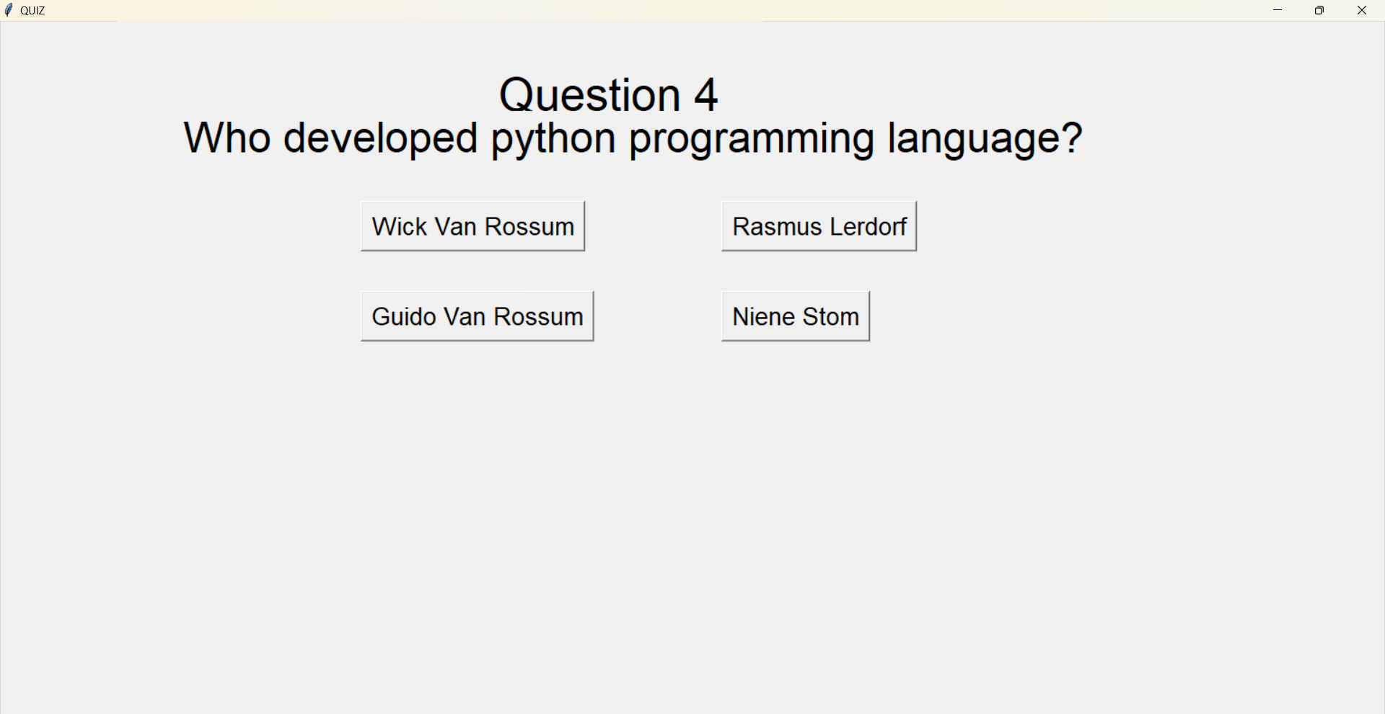Click the QUIZ feather icon in title bar

(9, 10)
